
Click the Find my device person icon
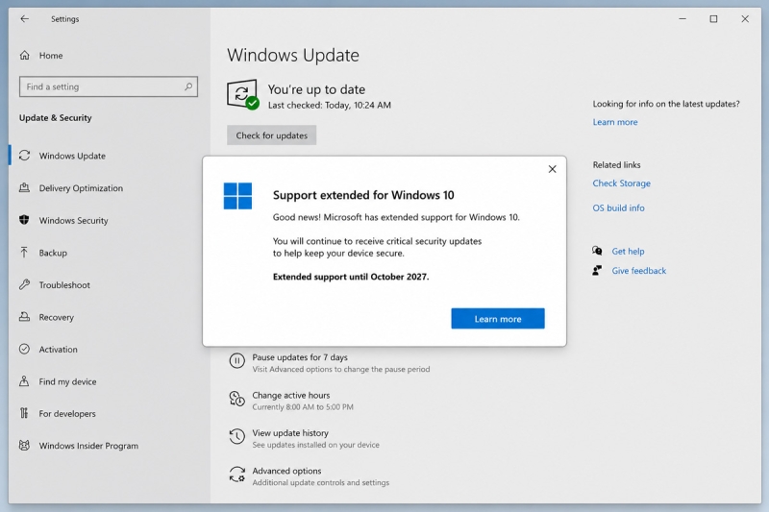tap(25, 381)
